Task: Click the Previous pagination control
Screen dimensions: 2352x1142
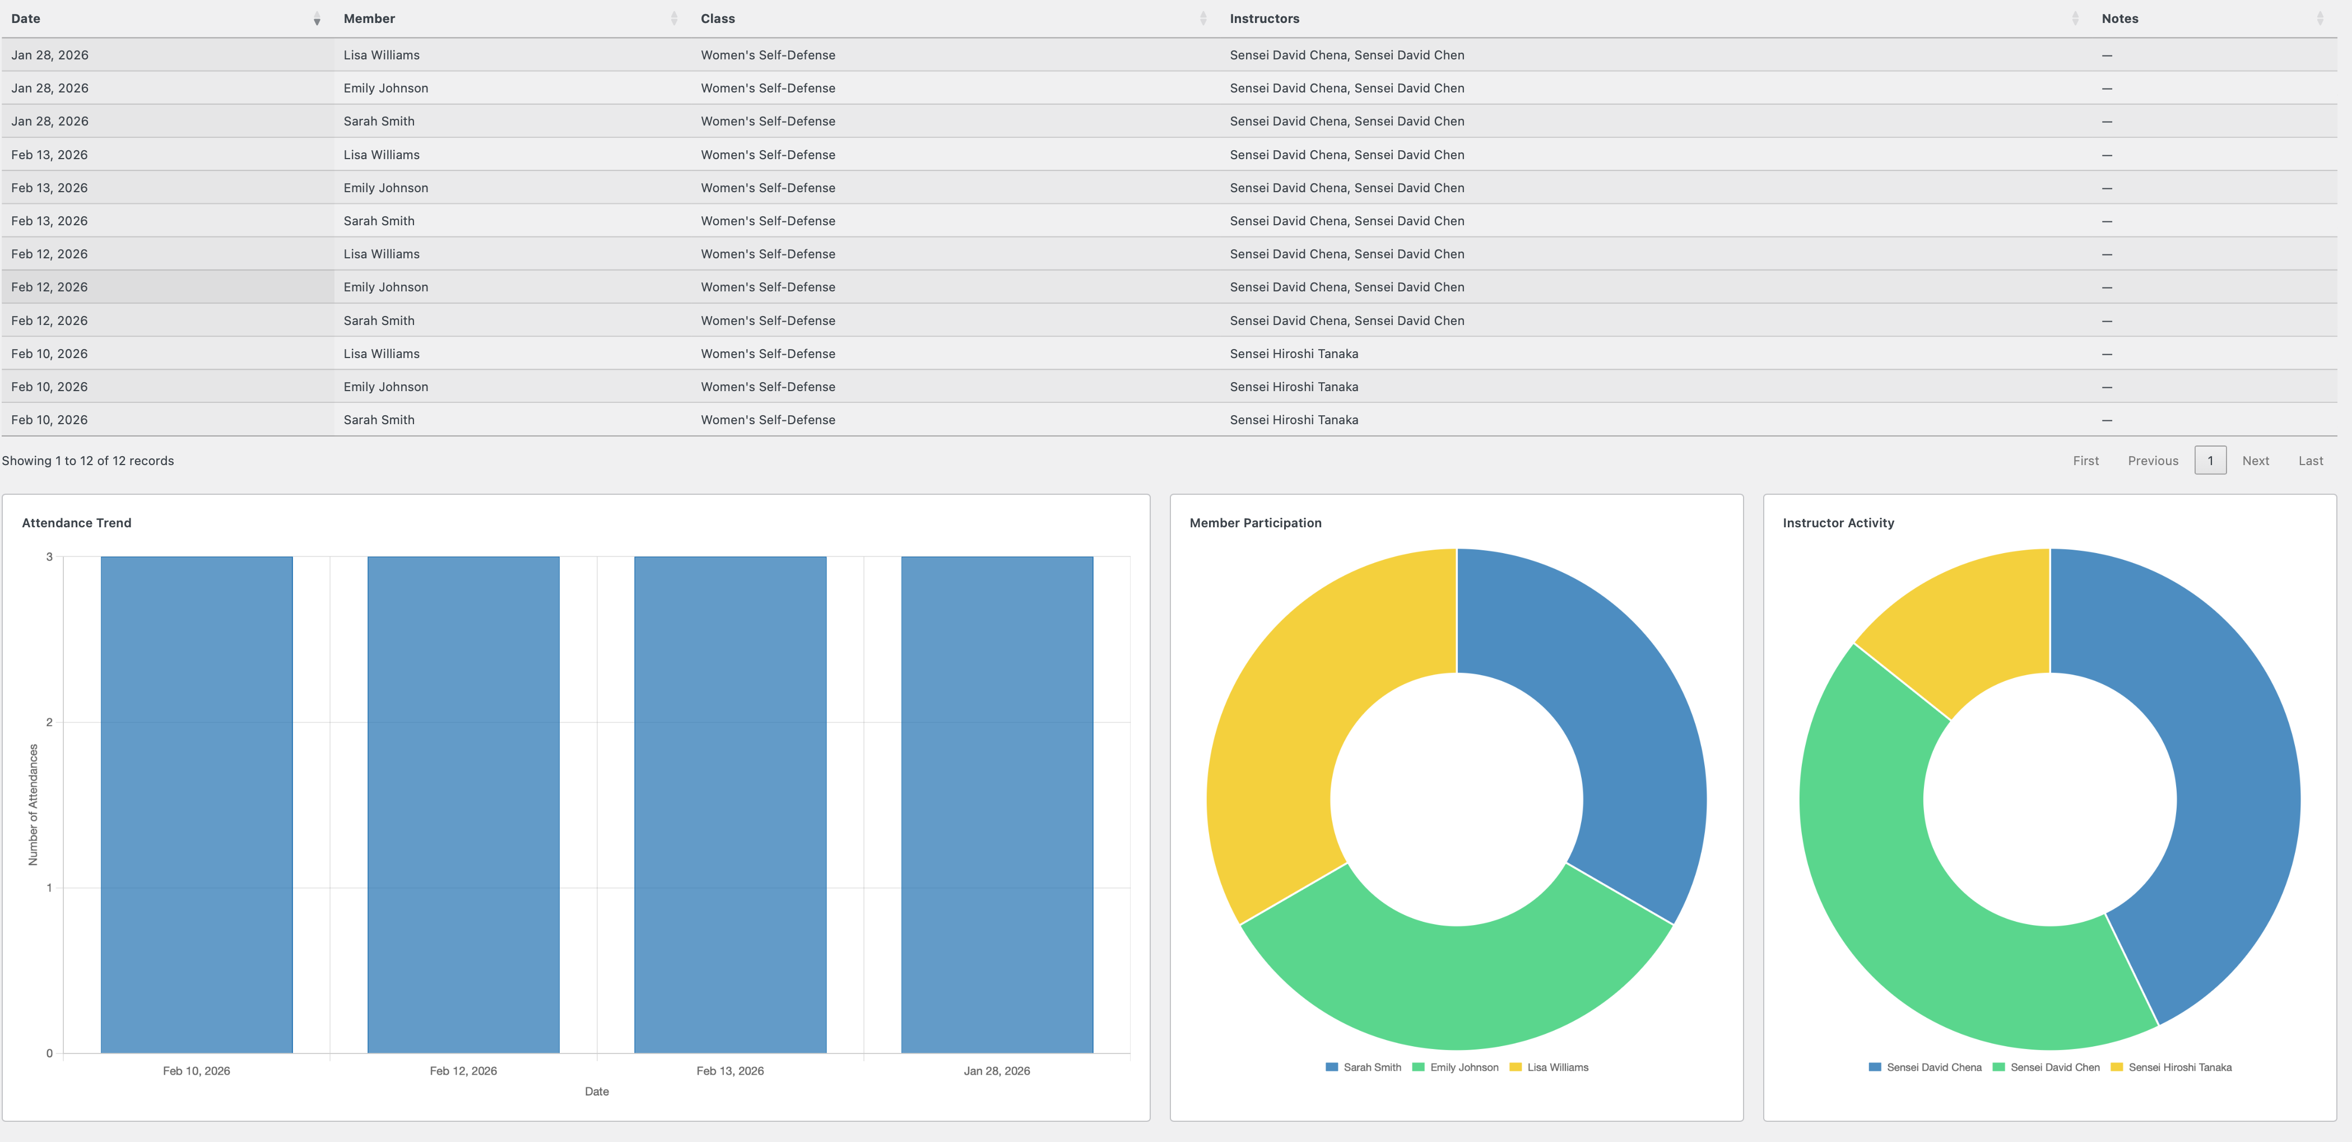Action: point(2152,460)
